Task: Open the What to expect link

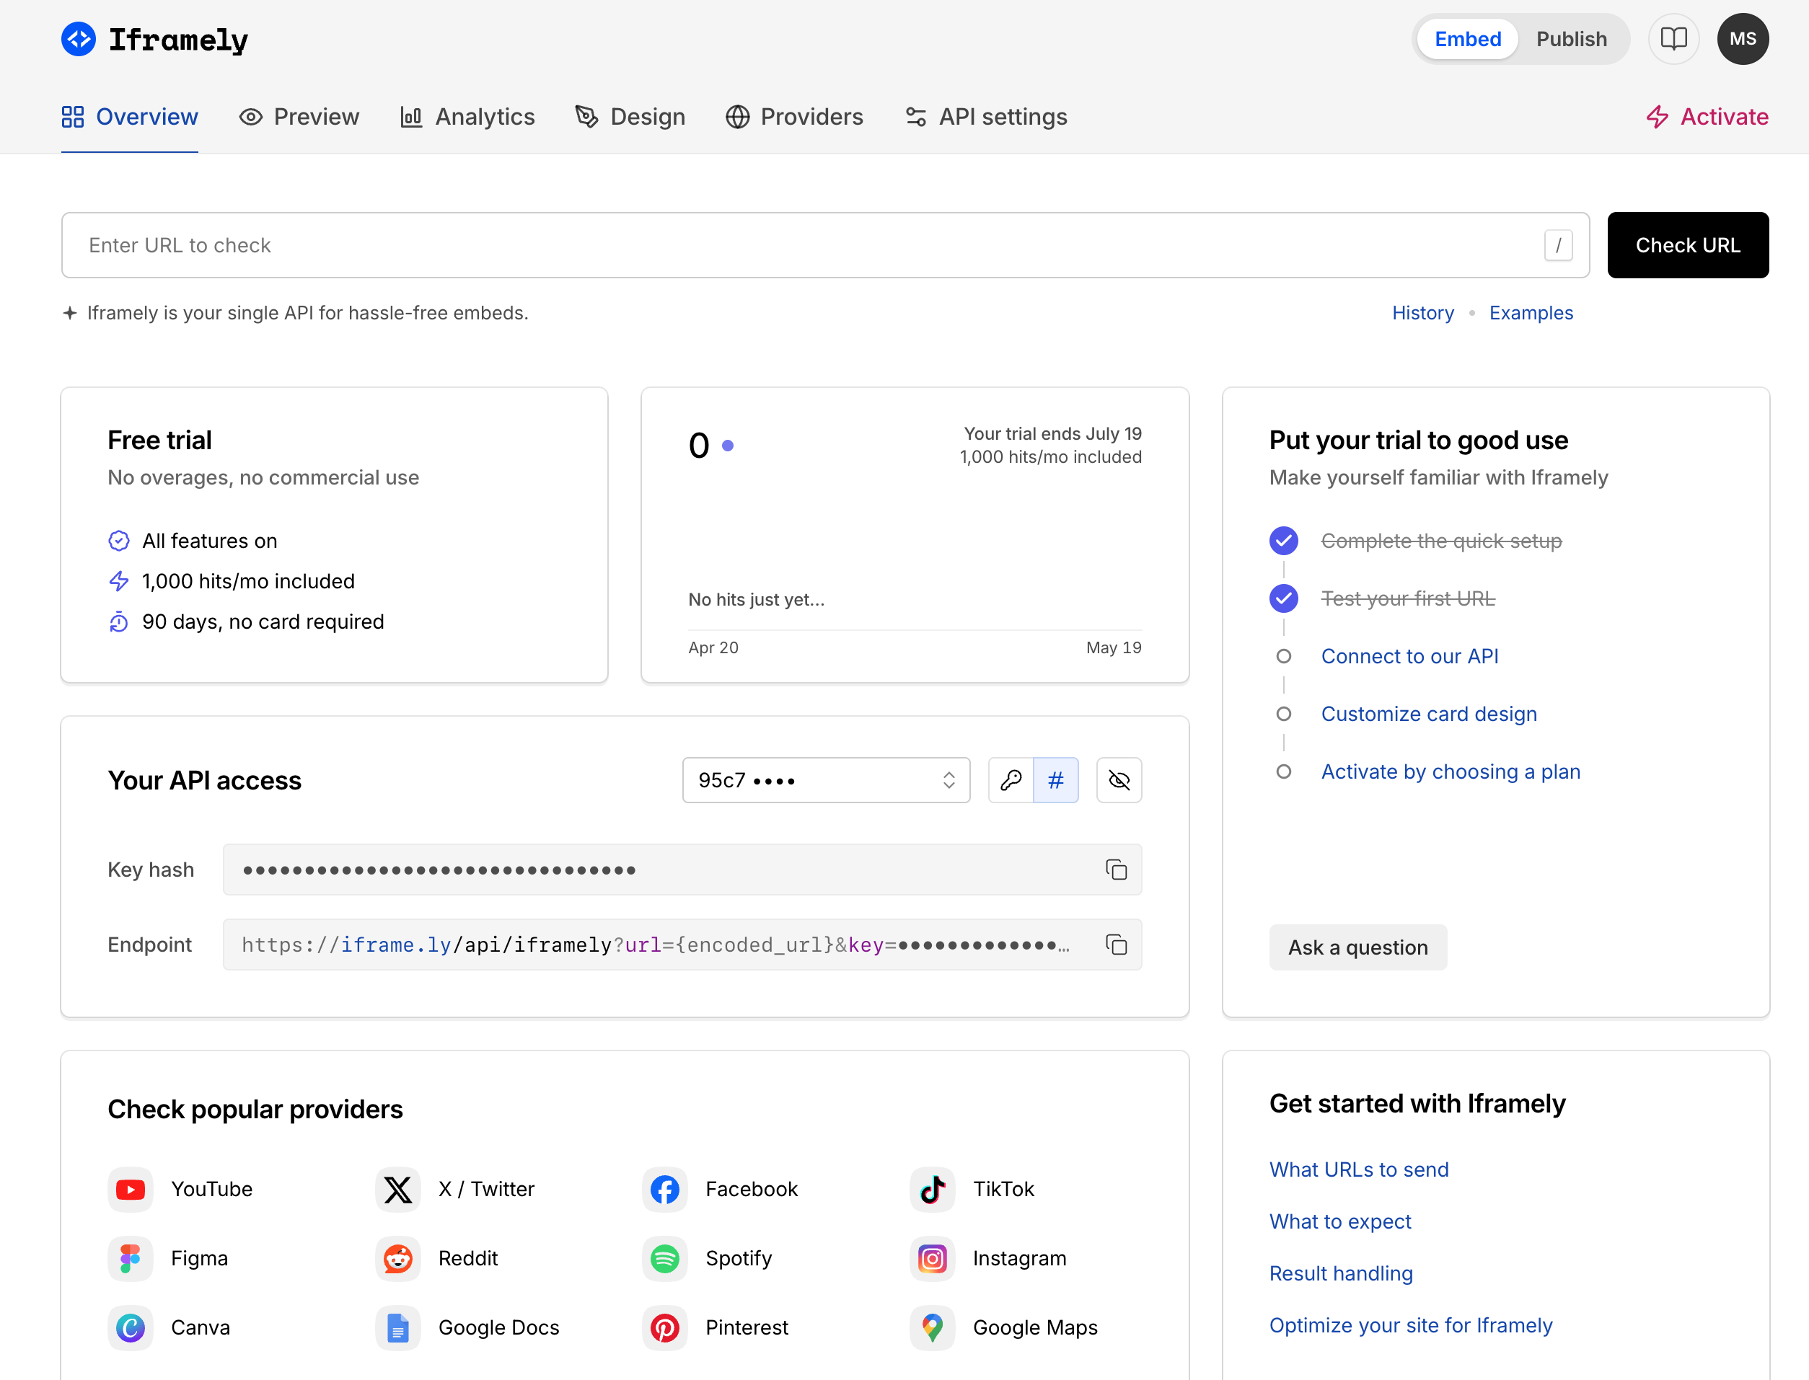Action: 1340,1221
